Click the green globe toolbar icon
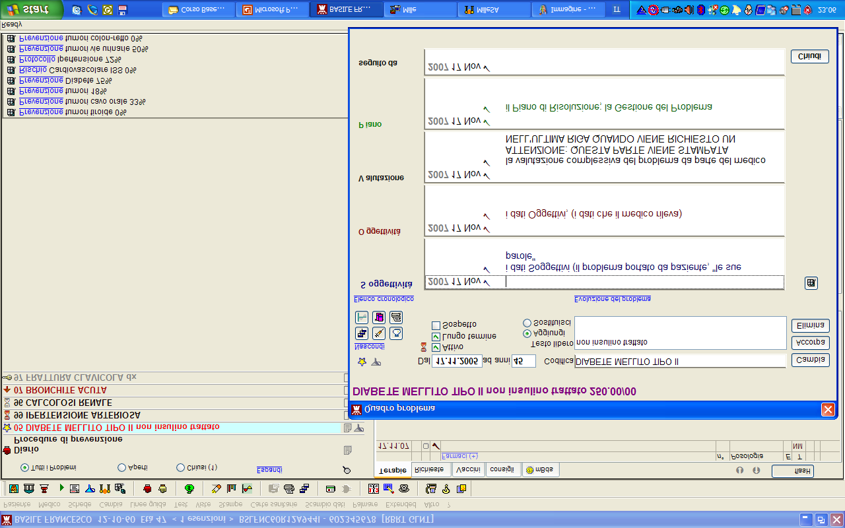Viewport: 845px width, 528px height. point(189,488)
